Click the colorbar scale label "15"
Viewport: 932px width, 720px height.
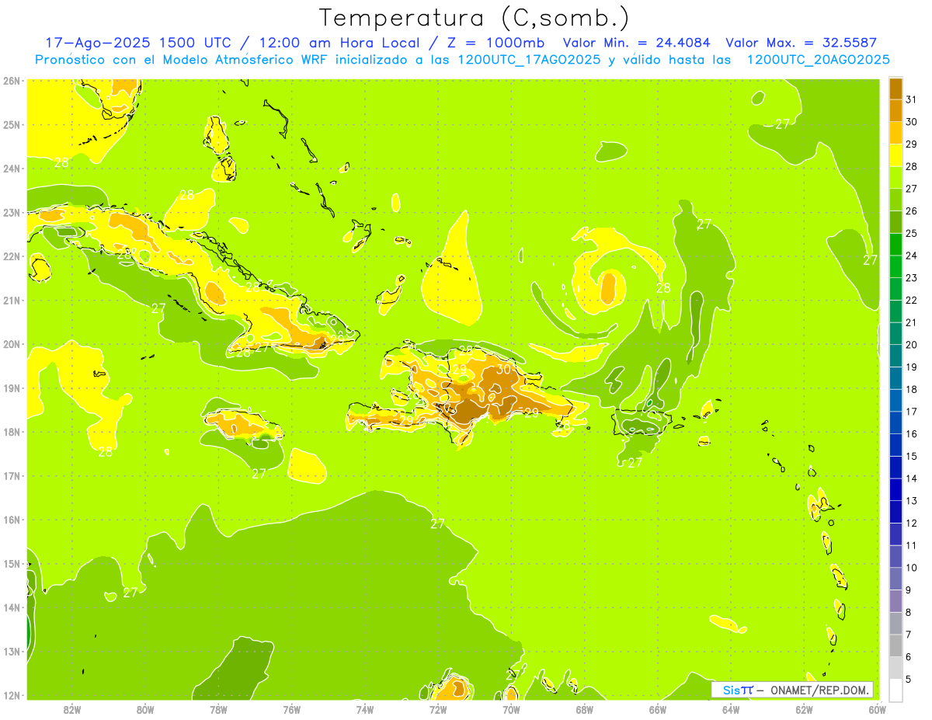coord(911,456)
